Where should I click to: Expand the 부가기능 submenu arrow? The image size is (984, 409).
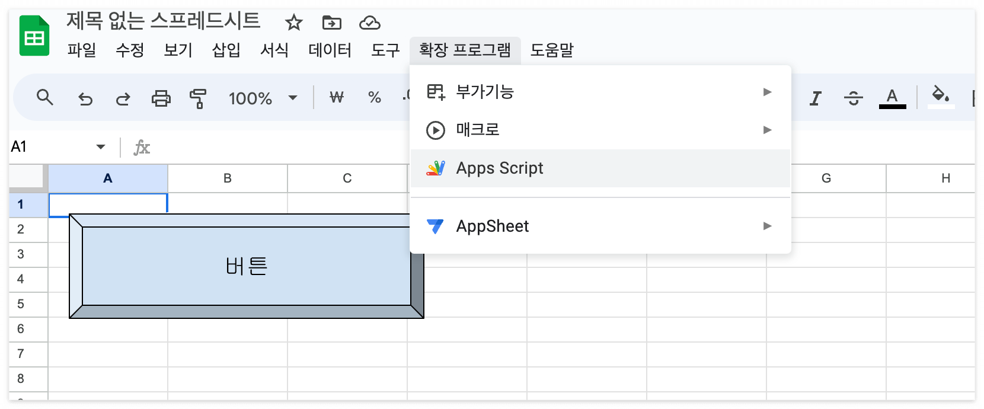pyautogui.click(x=768, y=92)
